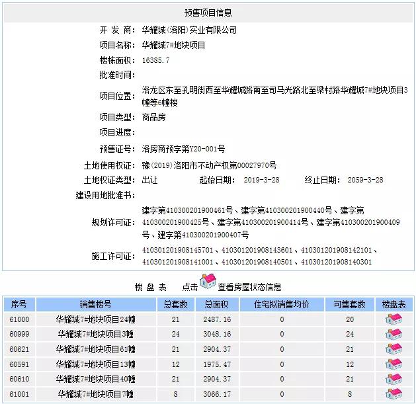
Task: Click serial number 60610
Action: [19, 379]
